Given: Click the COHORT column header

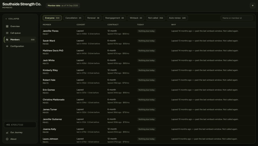Looking at the screenshot, I should (81, 25).
